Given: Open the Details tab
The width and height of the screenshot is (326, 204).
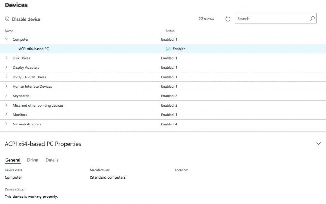Looking at the screenshot, I should (x=52, y=160).
